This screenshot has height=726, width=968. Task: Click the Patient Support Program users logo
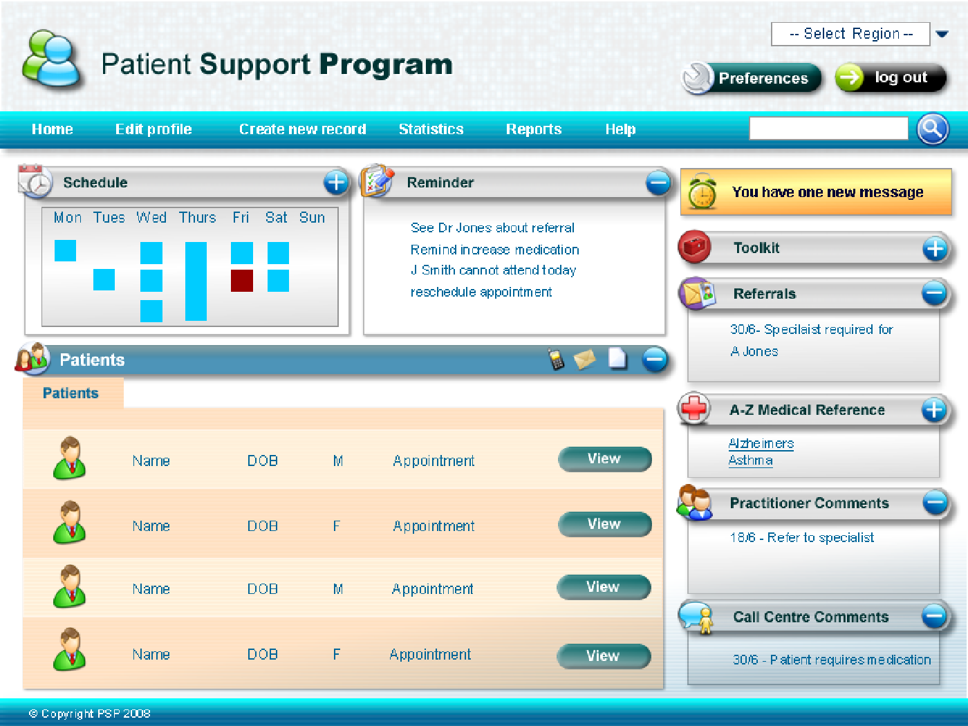[x=51, y=58]
